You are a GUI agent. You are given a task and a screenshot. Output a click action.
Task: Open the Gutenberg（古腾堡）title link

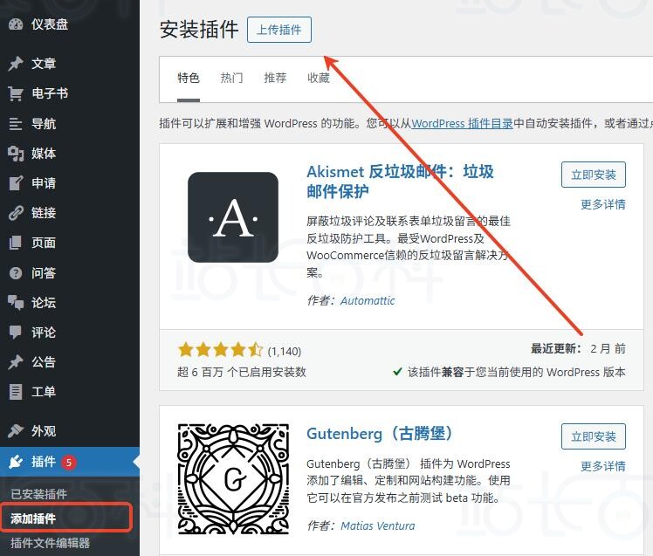[x=380, y=434]
